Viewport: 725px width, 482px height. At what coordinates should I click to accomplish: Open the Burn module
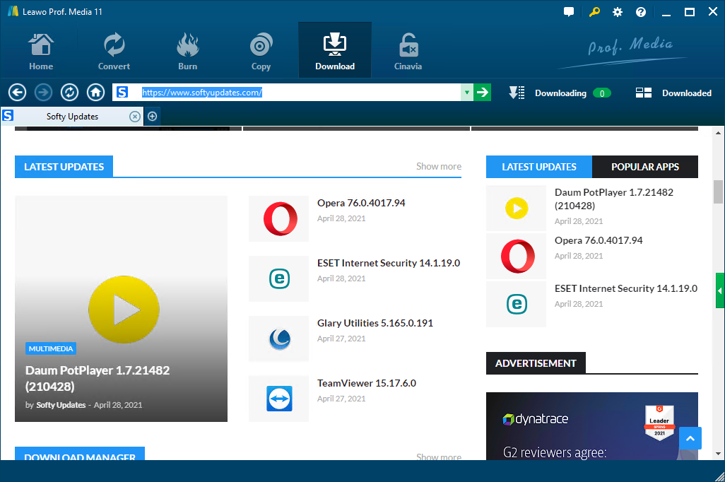[x=187, y=51]
